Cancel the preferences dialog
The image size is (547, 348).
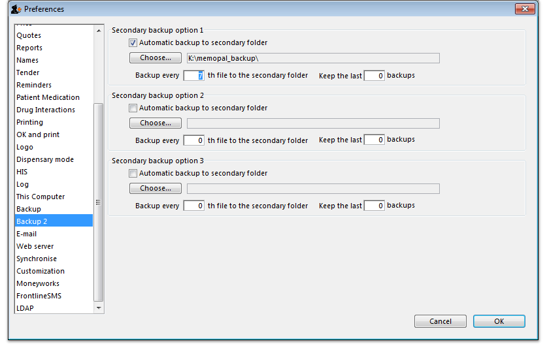(440, 321)
